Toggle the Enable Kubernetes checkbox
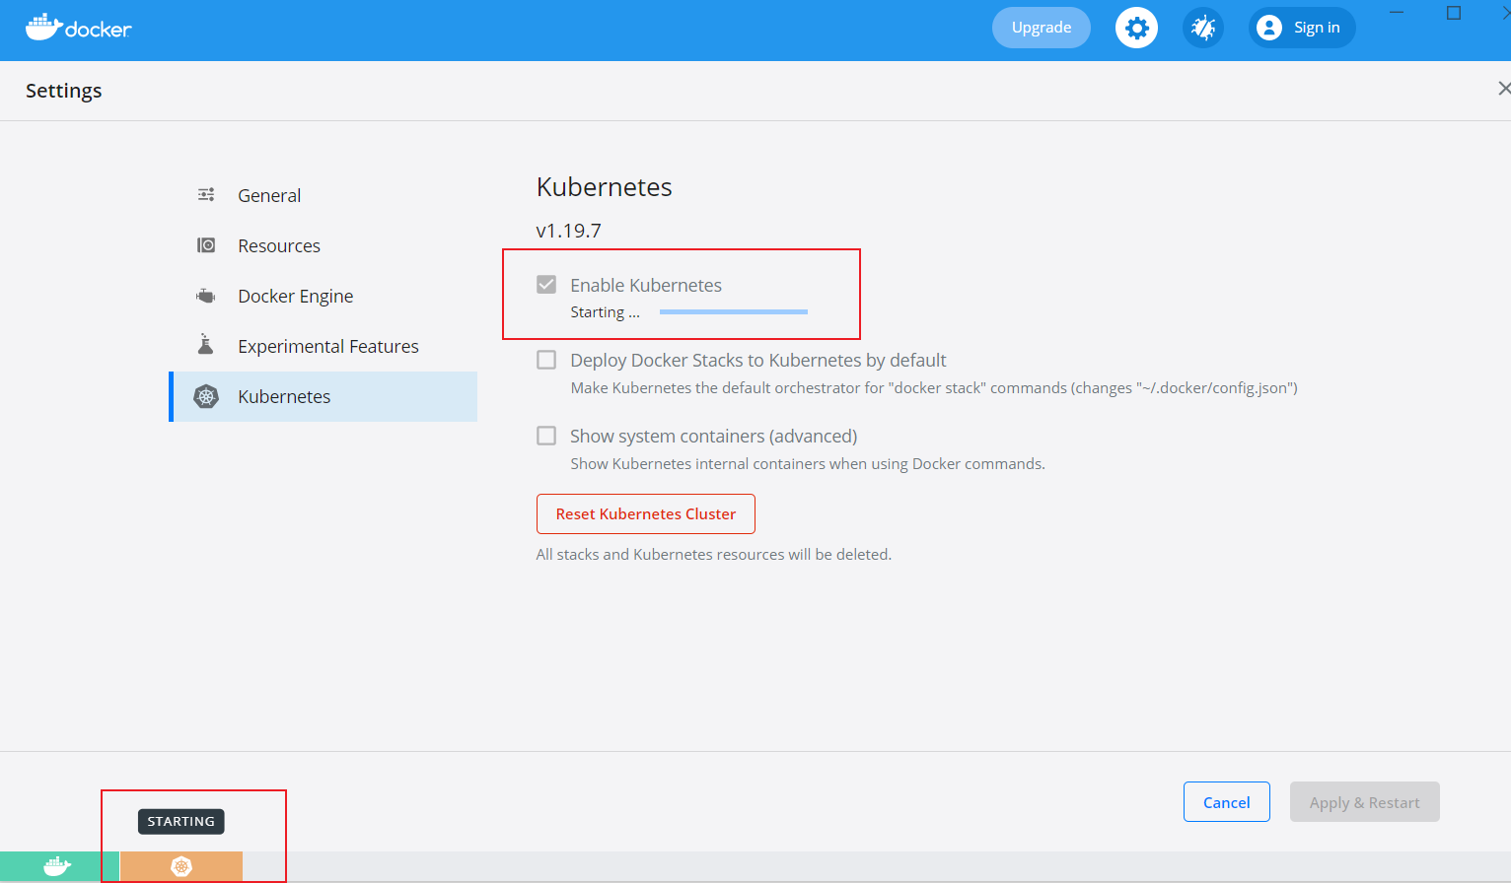 (546, 285)
